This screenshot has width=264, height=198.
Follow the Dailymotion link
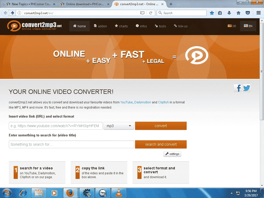tap(143, 102)
